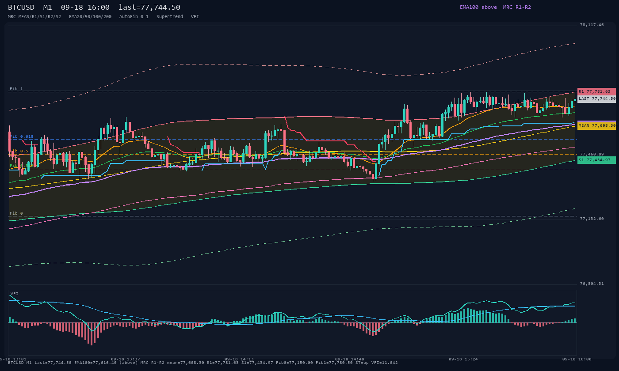Click the 77,132.60 price axis label

point(592,219)
